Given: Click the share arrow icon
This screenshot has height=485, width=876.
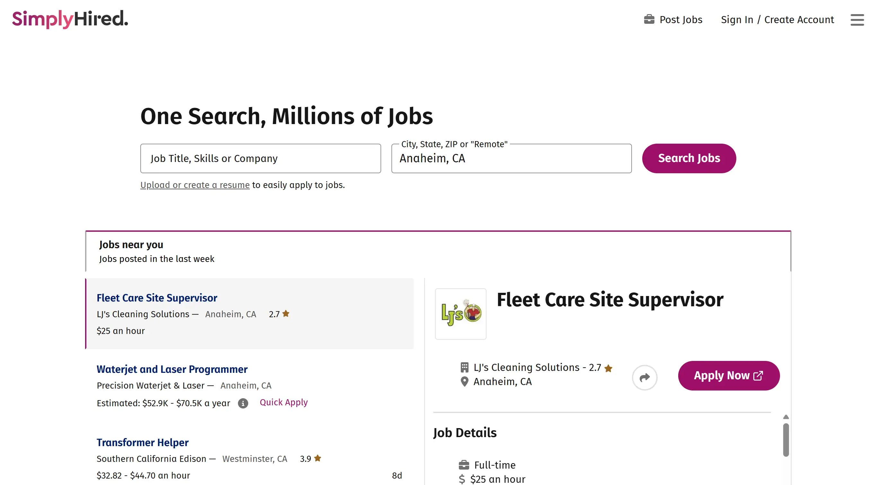Looking at the screenshot, I should (x=644, y=377).
